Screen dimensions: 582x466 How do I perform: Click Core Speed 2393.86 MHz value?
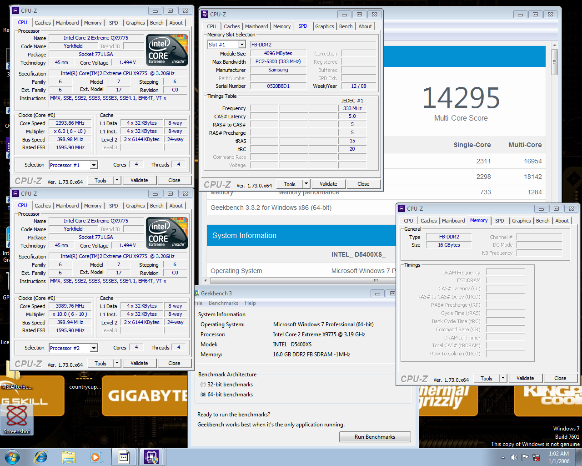[x=70, y=123]
